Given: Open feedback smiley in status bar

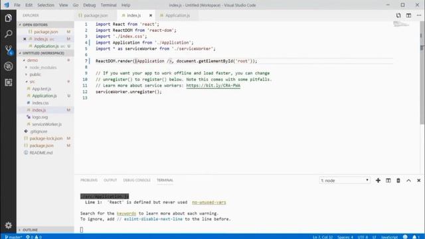Looking at the screenshot, I should 405,237.
